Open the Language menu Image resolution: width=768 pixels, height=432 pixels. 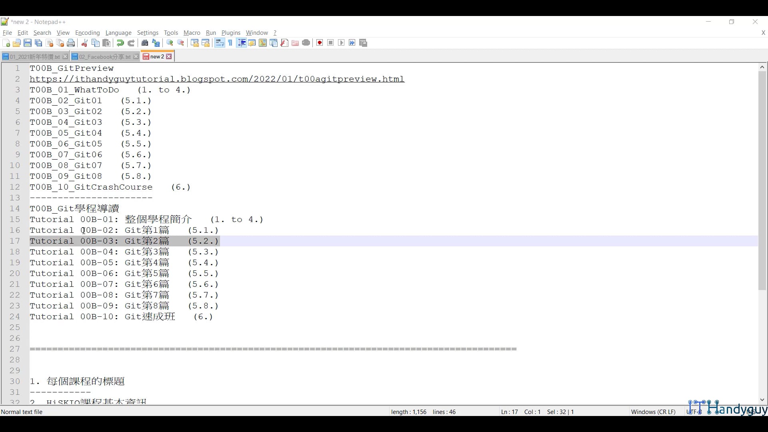(x=118, y=33)
